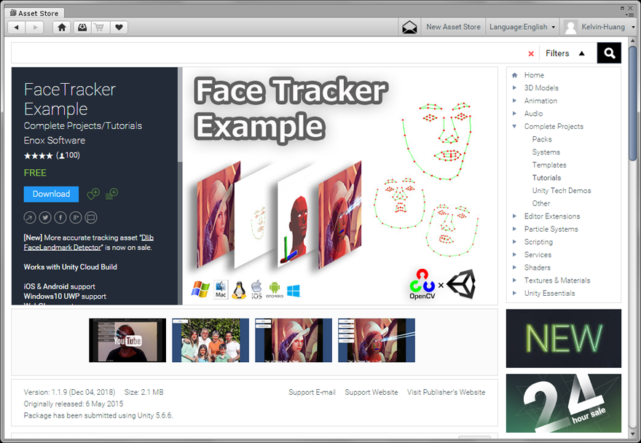The height and width of the screenshot is (443, 641).
Task: Select Systems subcategory
Action: coord(546,152)
